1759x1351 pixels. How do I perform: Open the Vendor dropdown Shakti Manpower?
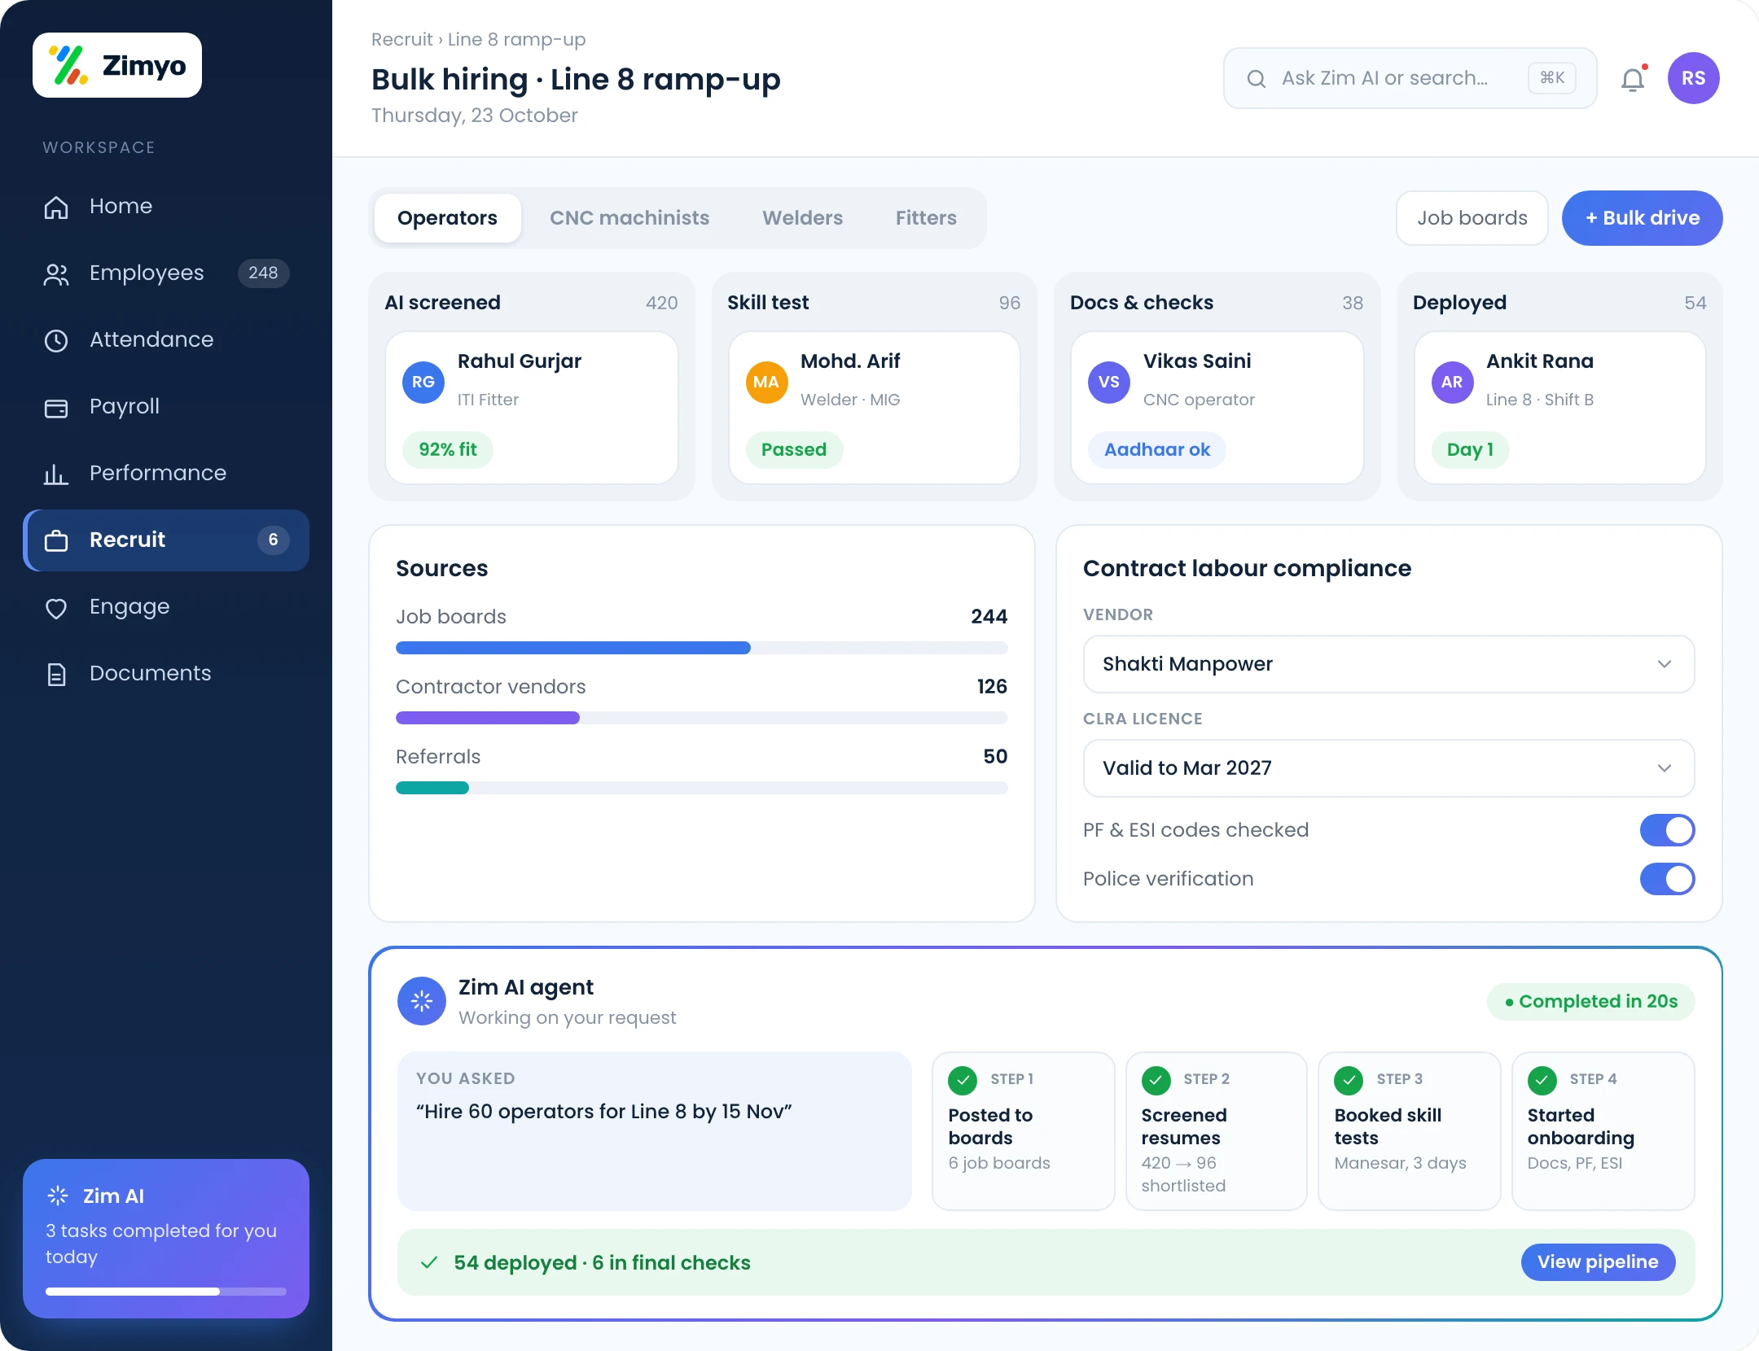(1388, 664)
